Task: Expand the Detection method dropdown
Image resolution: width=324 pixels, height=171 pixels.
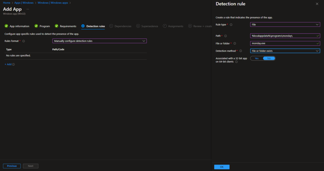Action: (x=285, y=51)
